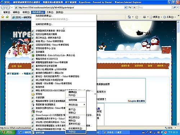Click the 未命名 - 小畫家 taskbar button
Image resolution: width=180 pixels, height=135 pixels.
point(116,132)
